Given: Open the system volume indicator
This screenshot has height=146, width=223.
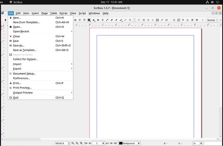Looking at the screenshot, I should (x=212, y=2).
